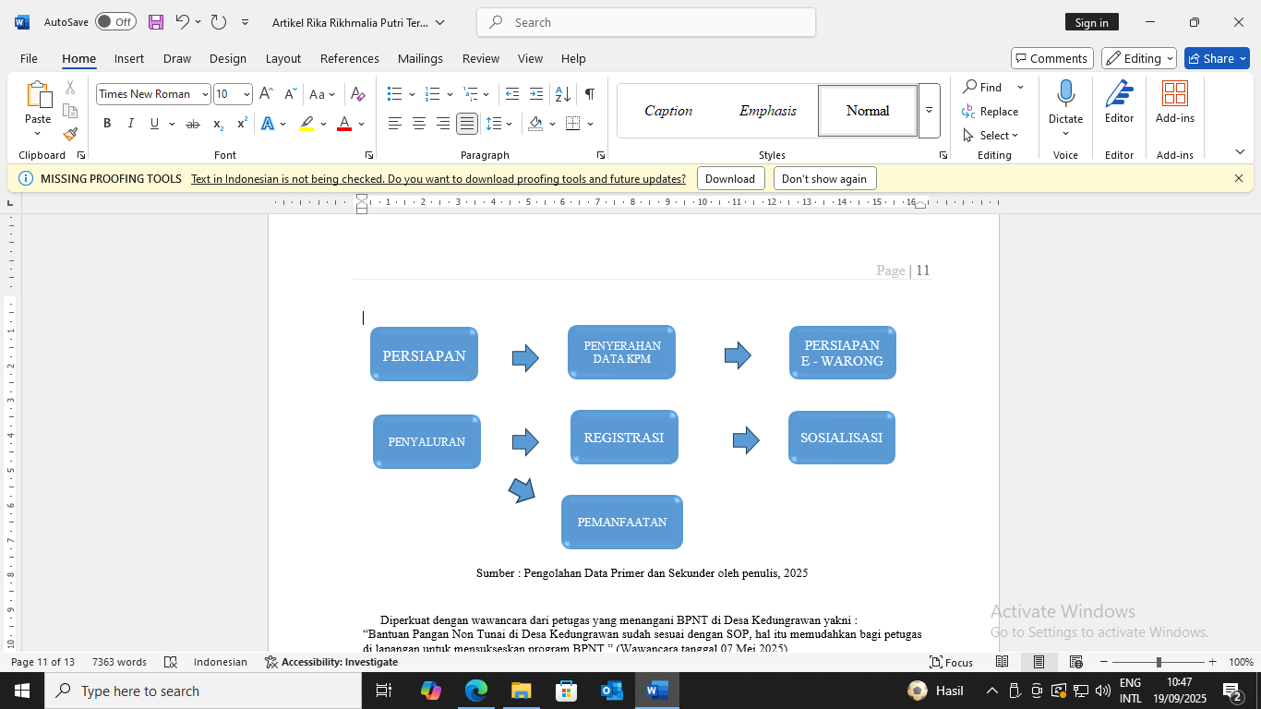Click the Clear All Formatting icon
The height and width of the screenshot is (709, 1261).
click(358, 94)
